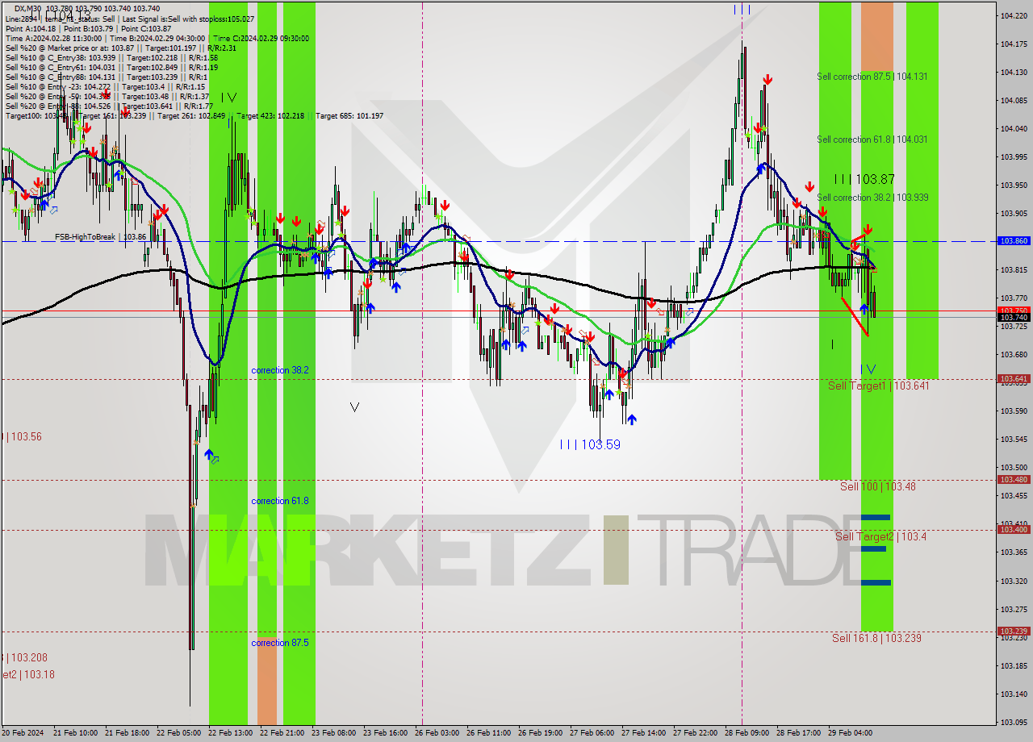Click the '23 Feb 08:00' time axis label
Screen dimensions: 1033x742
333,733
